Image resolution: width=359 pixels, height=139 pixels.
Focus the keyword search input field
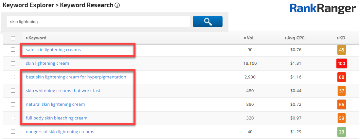(98, 22)
